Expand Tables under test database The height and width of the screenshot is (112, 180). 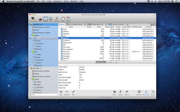[x=33, y=55]
